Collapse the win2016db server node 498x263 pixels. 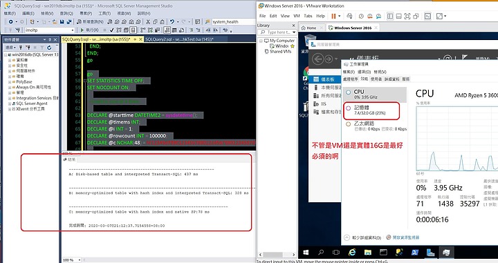[x=6, y=55]
